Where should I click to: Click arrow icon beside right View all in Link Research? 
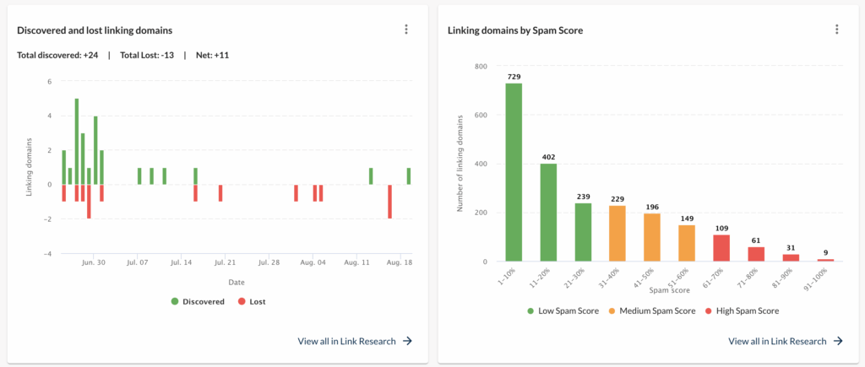pos(838,341)
